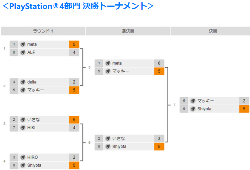Click orange score 5 for meta round 1

coord(74,44)
